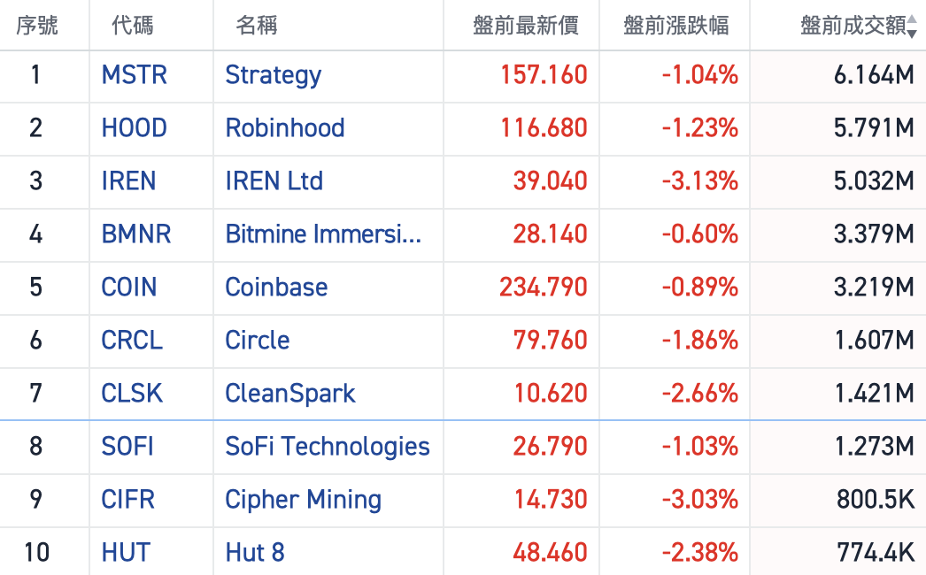Click IREN turnover value 5.032M
This screenshot has width=926, height=575.
click(x=874, y=181)
